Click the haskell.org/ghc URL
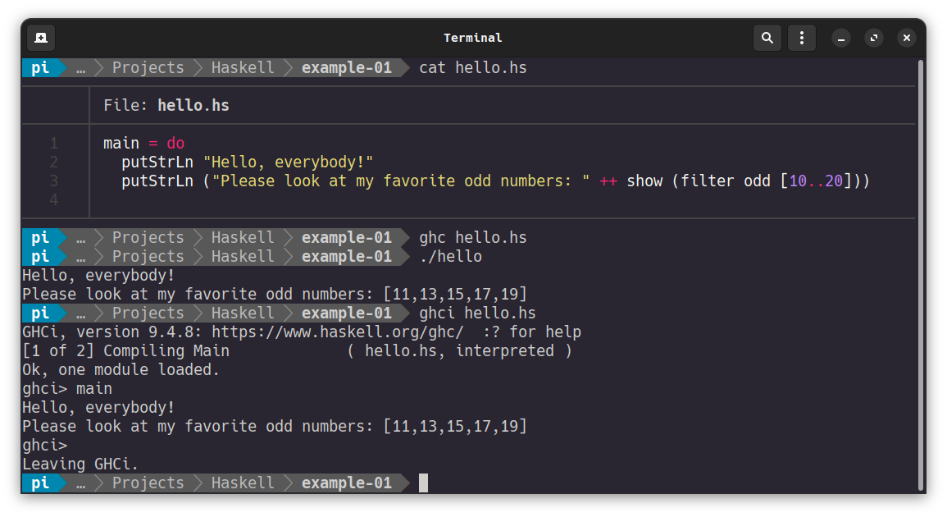 click(x=338, y=332)
